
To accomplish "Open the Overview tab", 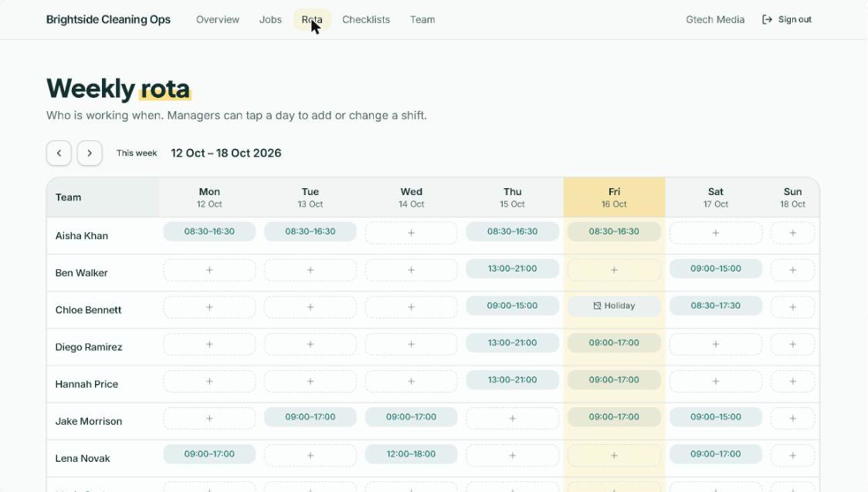I will click(218, 19).
